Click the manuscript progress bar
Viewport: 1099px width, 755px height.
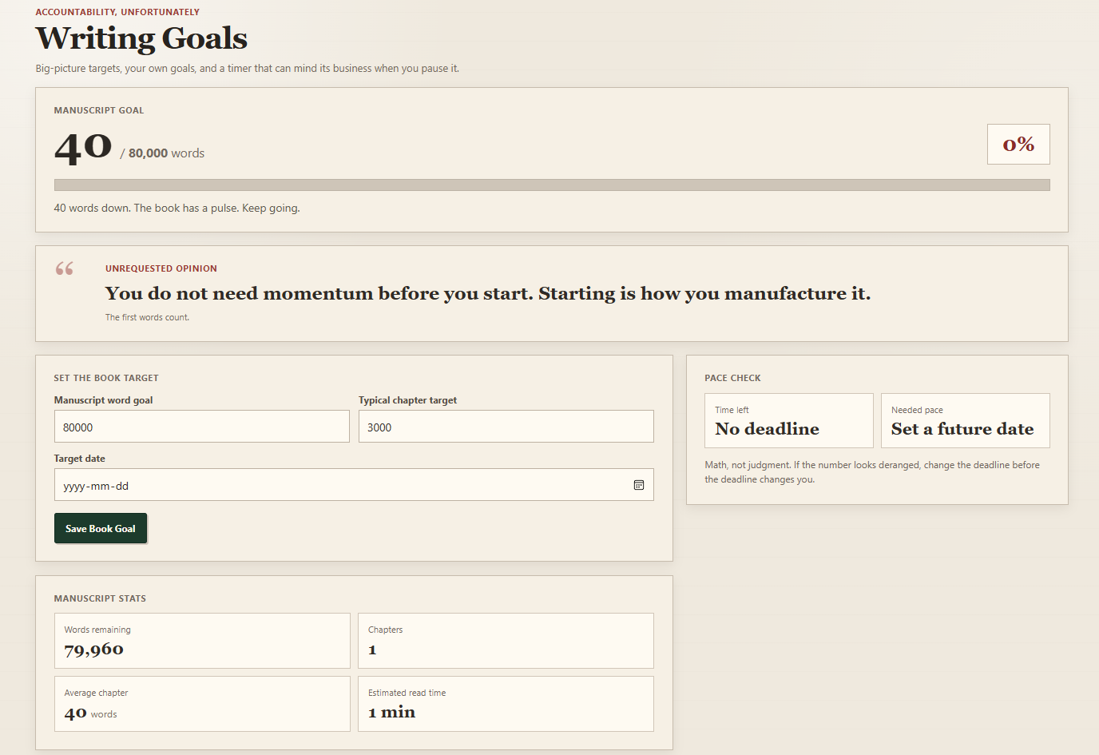coord(552,185)
